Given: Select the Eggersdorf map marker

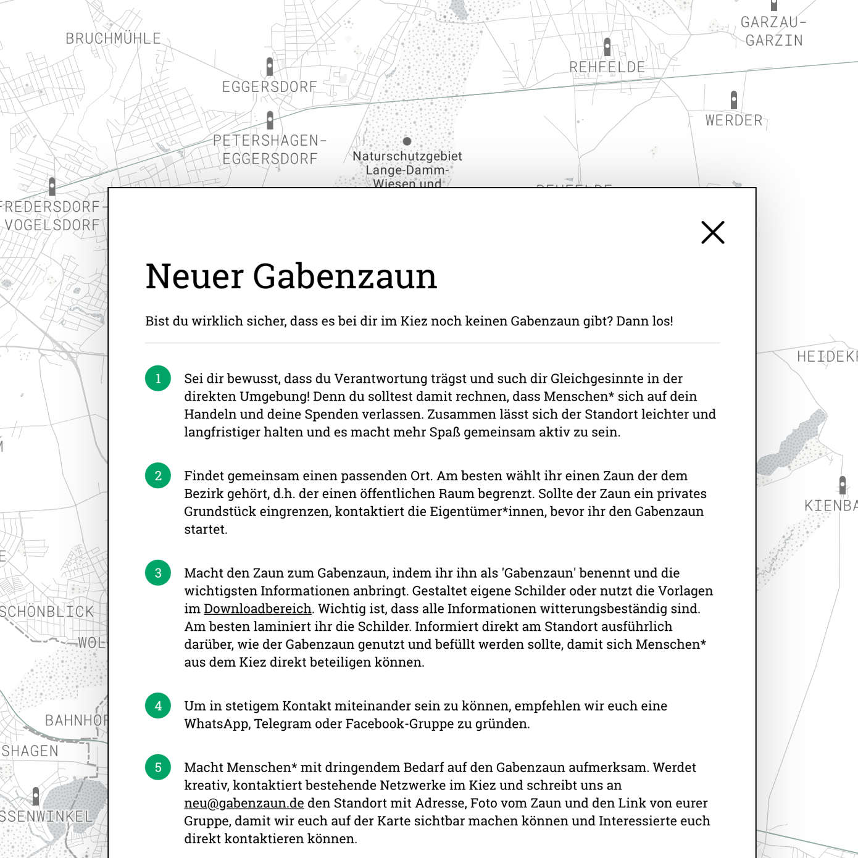Looking at the screenshot, I should pos(270,66).
